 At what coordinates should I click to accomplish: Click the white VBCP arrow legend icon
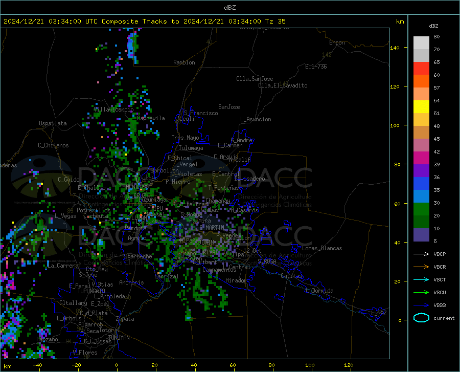pos(421,254)
